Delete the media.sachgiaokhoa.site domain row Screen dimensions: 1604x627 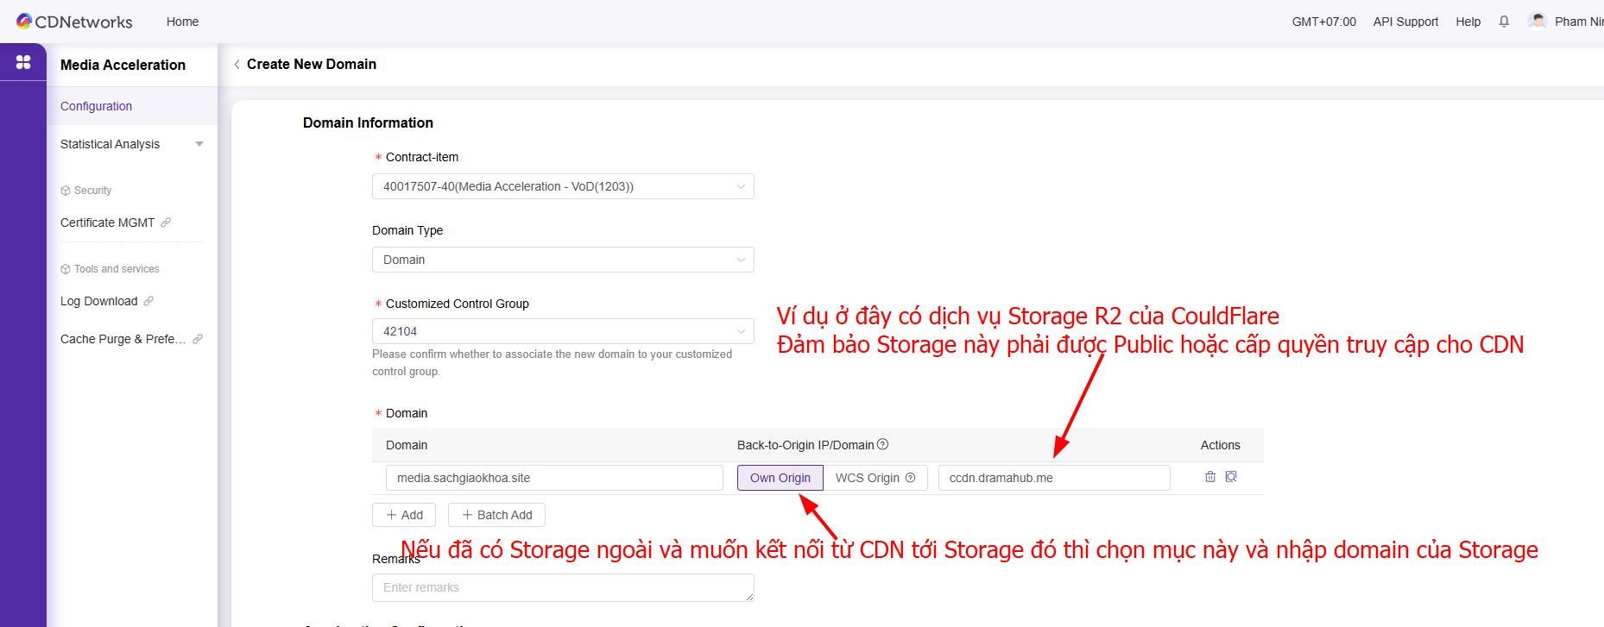tap(1209, 477)
